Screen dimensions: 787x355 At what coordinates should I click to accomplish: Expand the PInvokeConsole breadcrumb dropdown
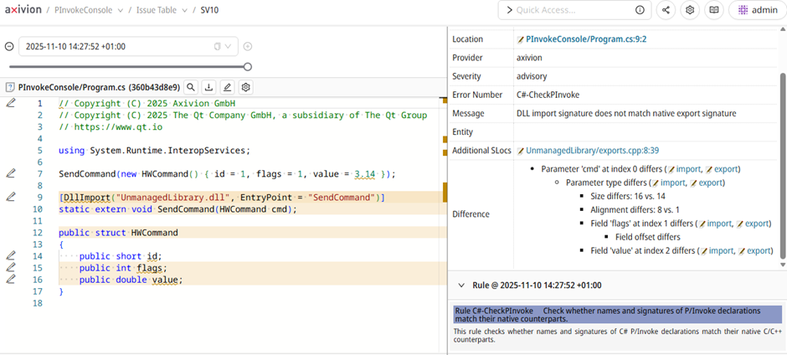[121, 10]
